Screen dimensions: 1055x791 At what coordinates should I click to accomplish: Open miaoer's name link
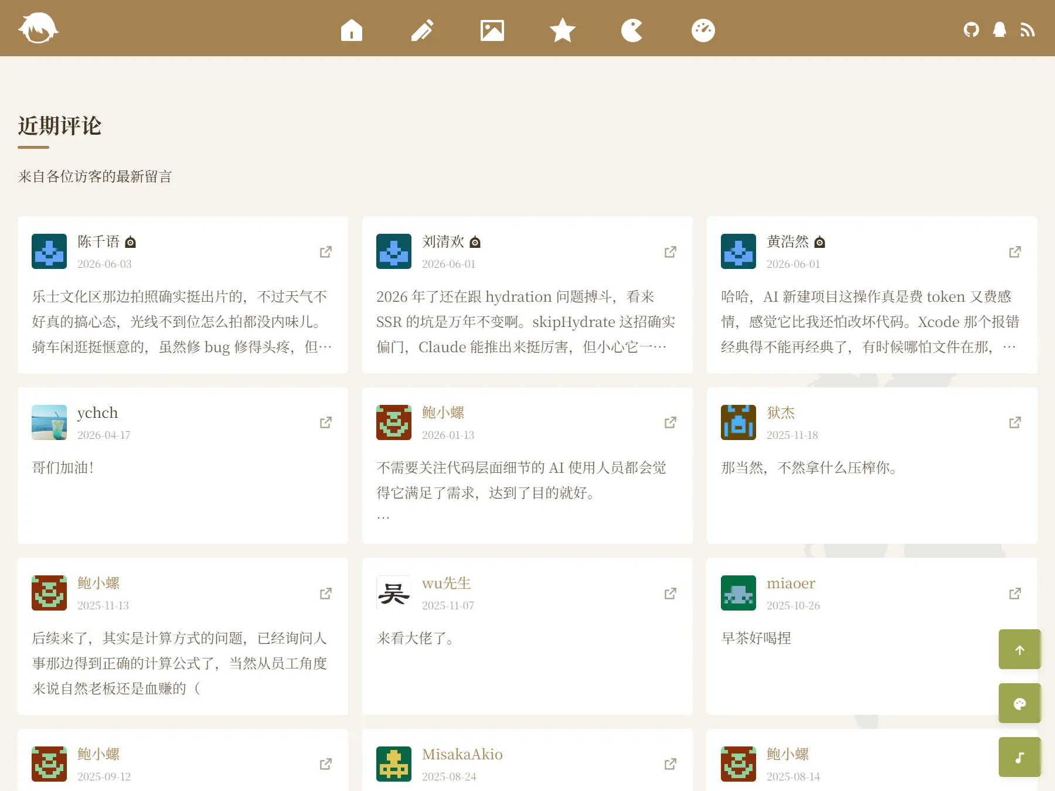click(x=791, y=583)
